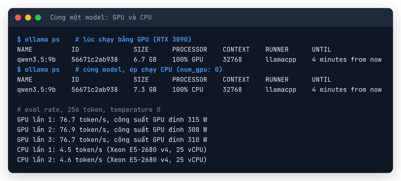Click the PROCESSOR header above "100% GPU"

click(190, 49)
